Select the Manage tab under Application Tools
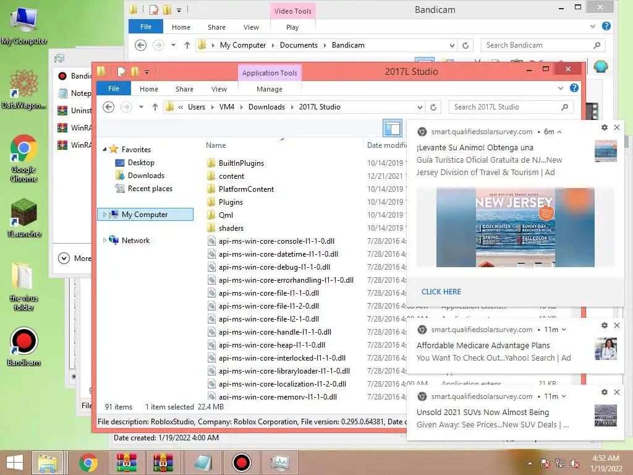The image size is (633, 475). [270, 89]
